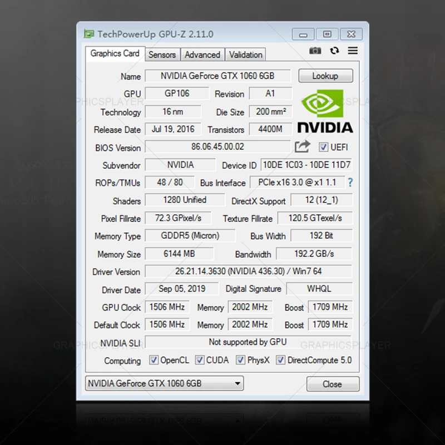Click the Shaders field 1280 Unified
445x445 pixels.
tap(185, 200)
